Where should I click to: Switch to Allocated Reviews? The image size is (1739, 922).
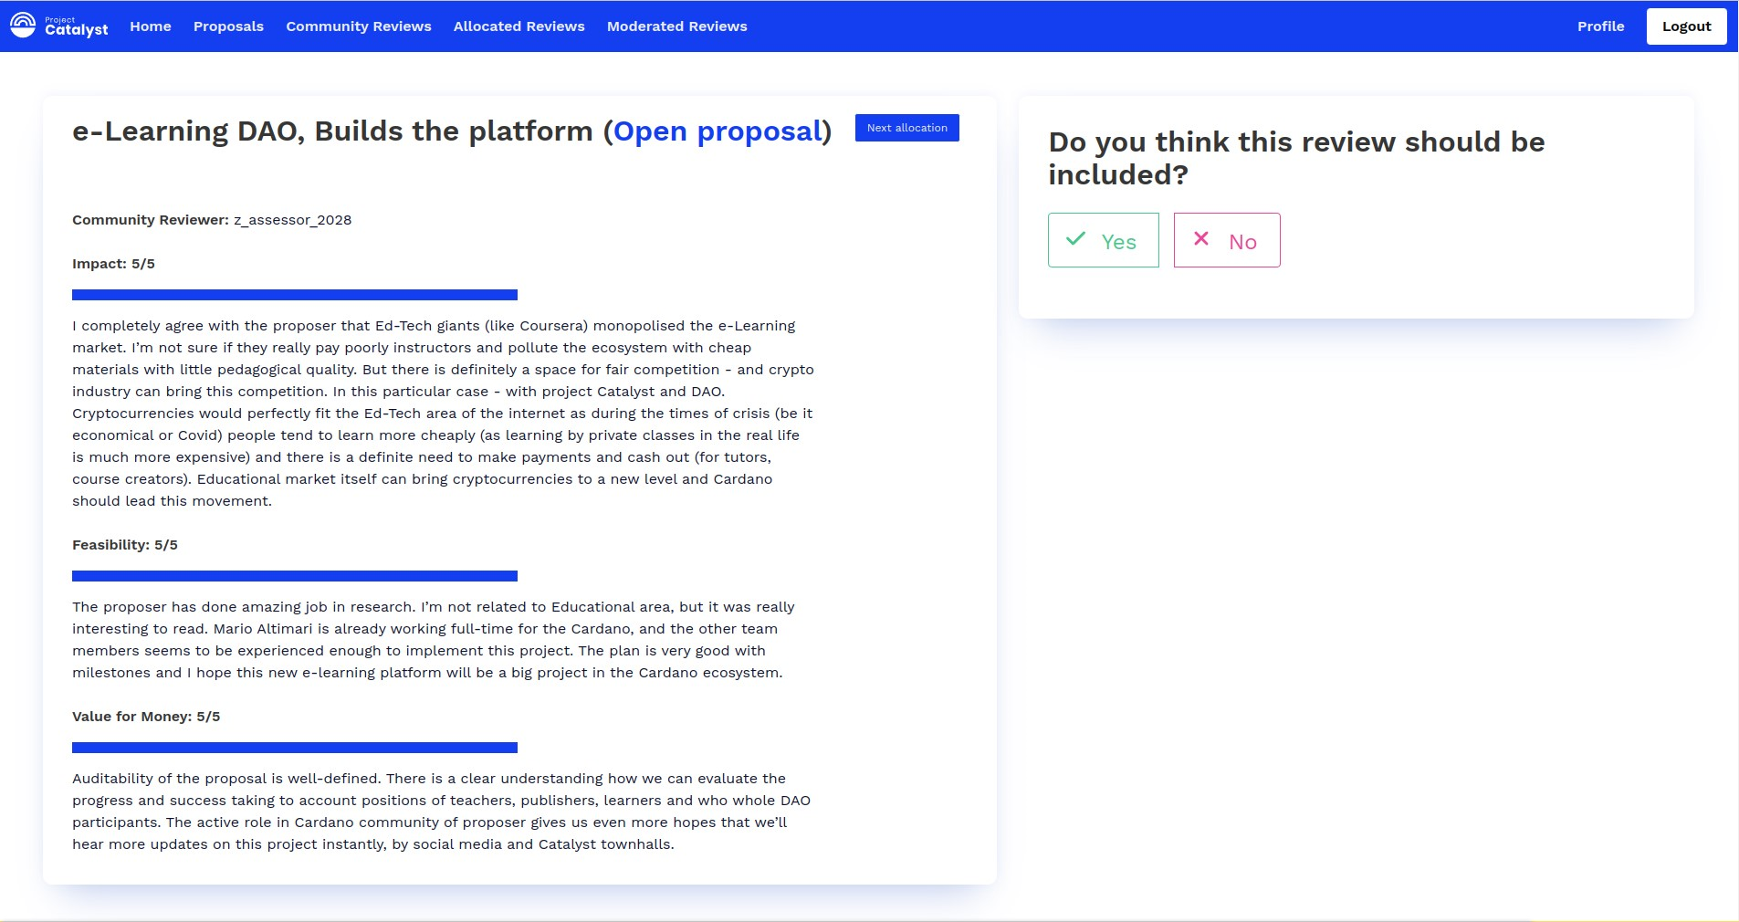tap(519, 26)
